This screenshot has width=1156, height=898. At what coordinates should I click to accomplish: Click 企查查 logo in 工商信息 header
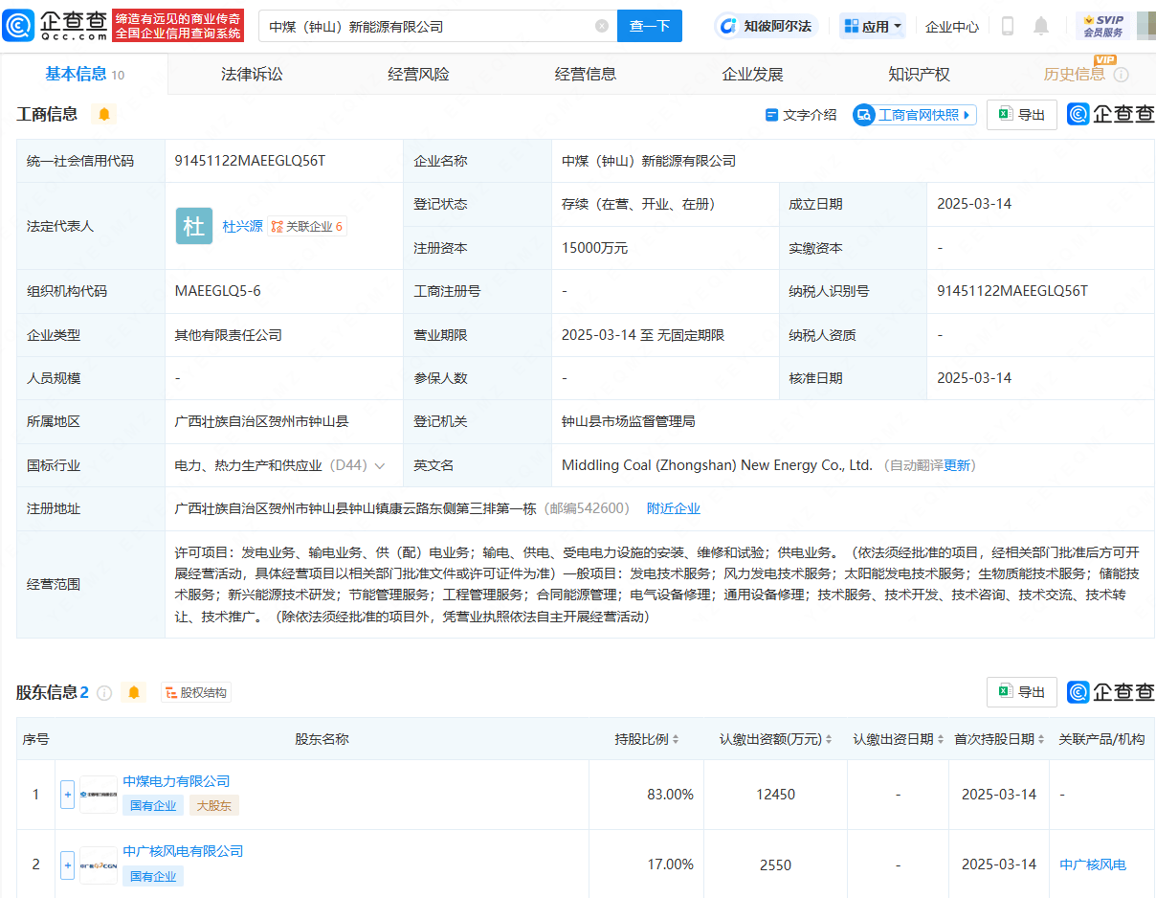[1111, 115]
